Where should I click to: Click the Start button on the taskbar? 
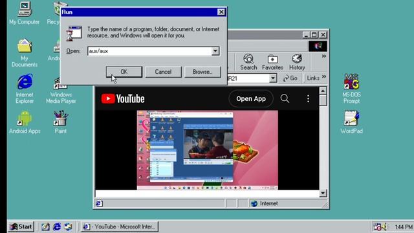(x=21, y=227)
